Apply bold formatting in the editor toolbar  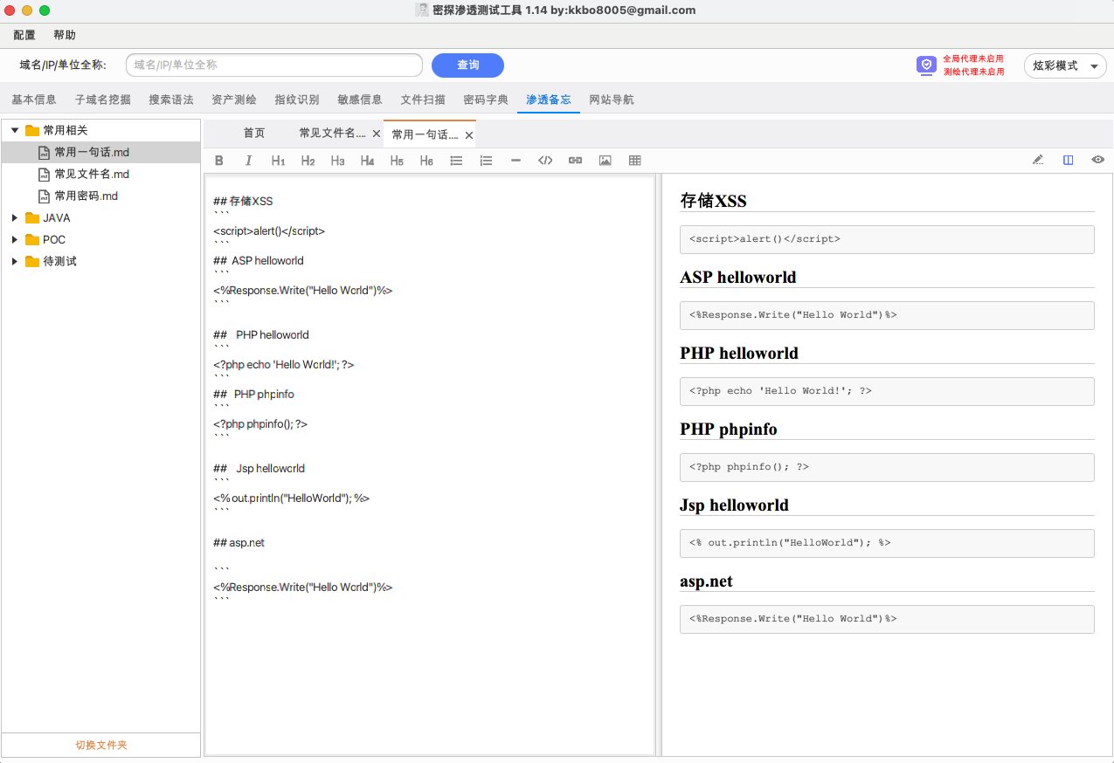pyautogui.click(x=219, y=161)
